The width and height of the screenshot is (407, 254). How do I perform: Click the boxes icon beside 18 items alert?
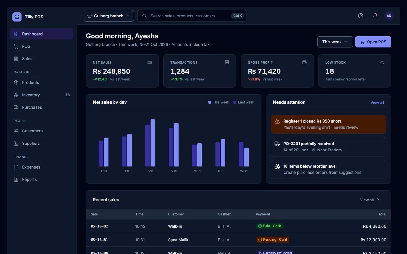(x=277, y=166)
